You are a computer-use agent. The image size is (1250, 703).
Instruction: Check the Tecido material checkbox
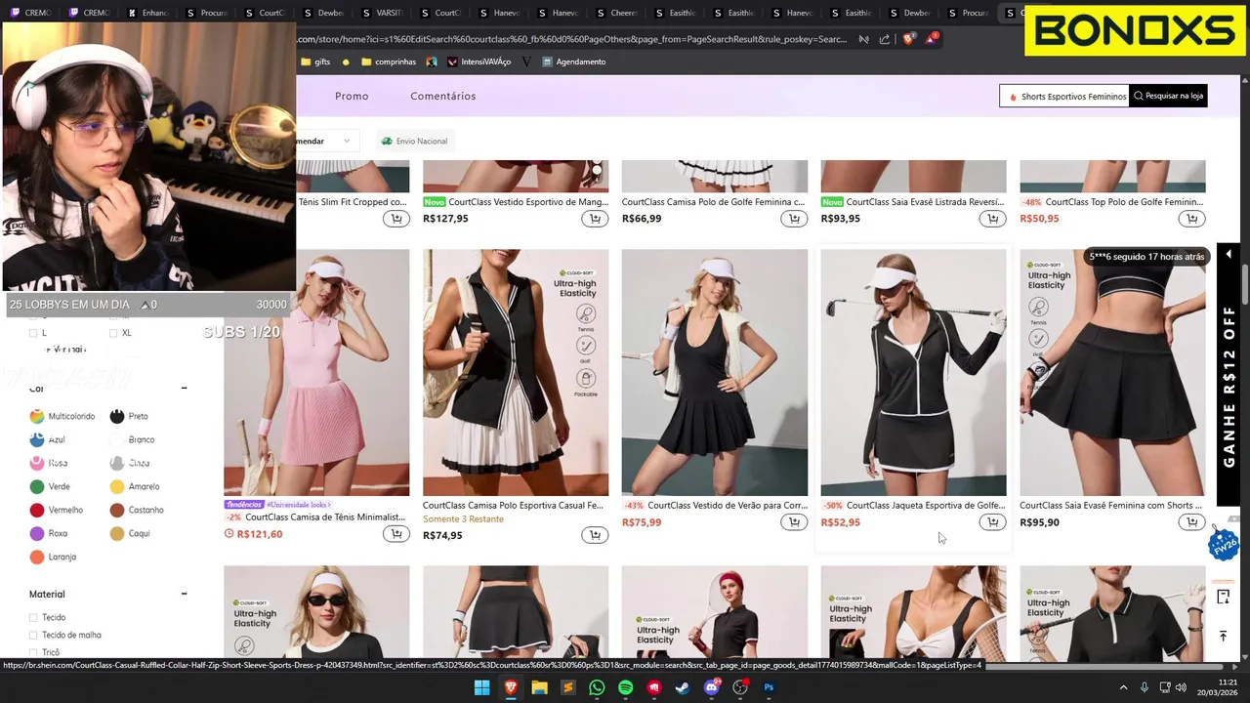pyautogui.click(x=33, y=617)
